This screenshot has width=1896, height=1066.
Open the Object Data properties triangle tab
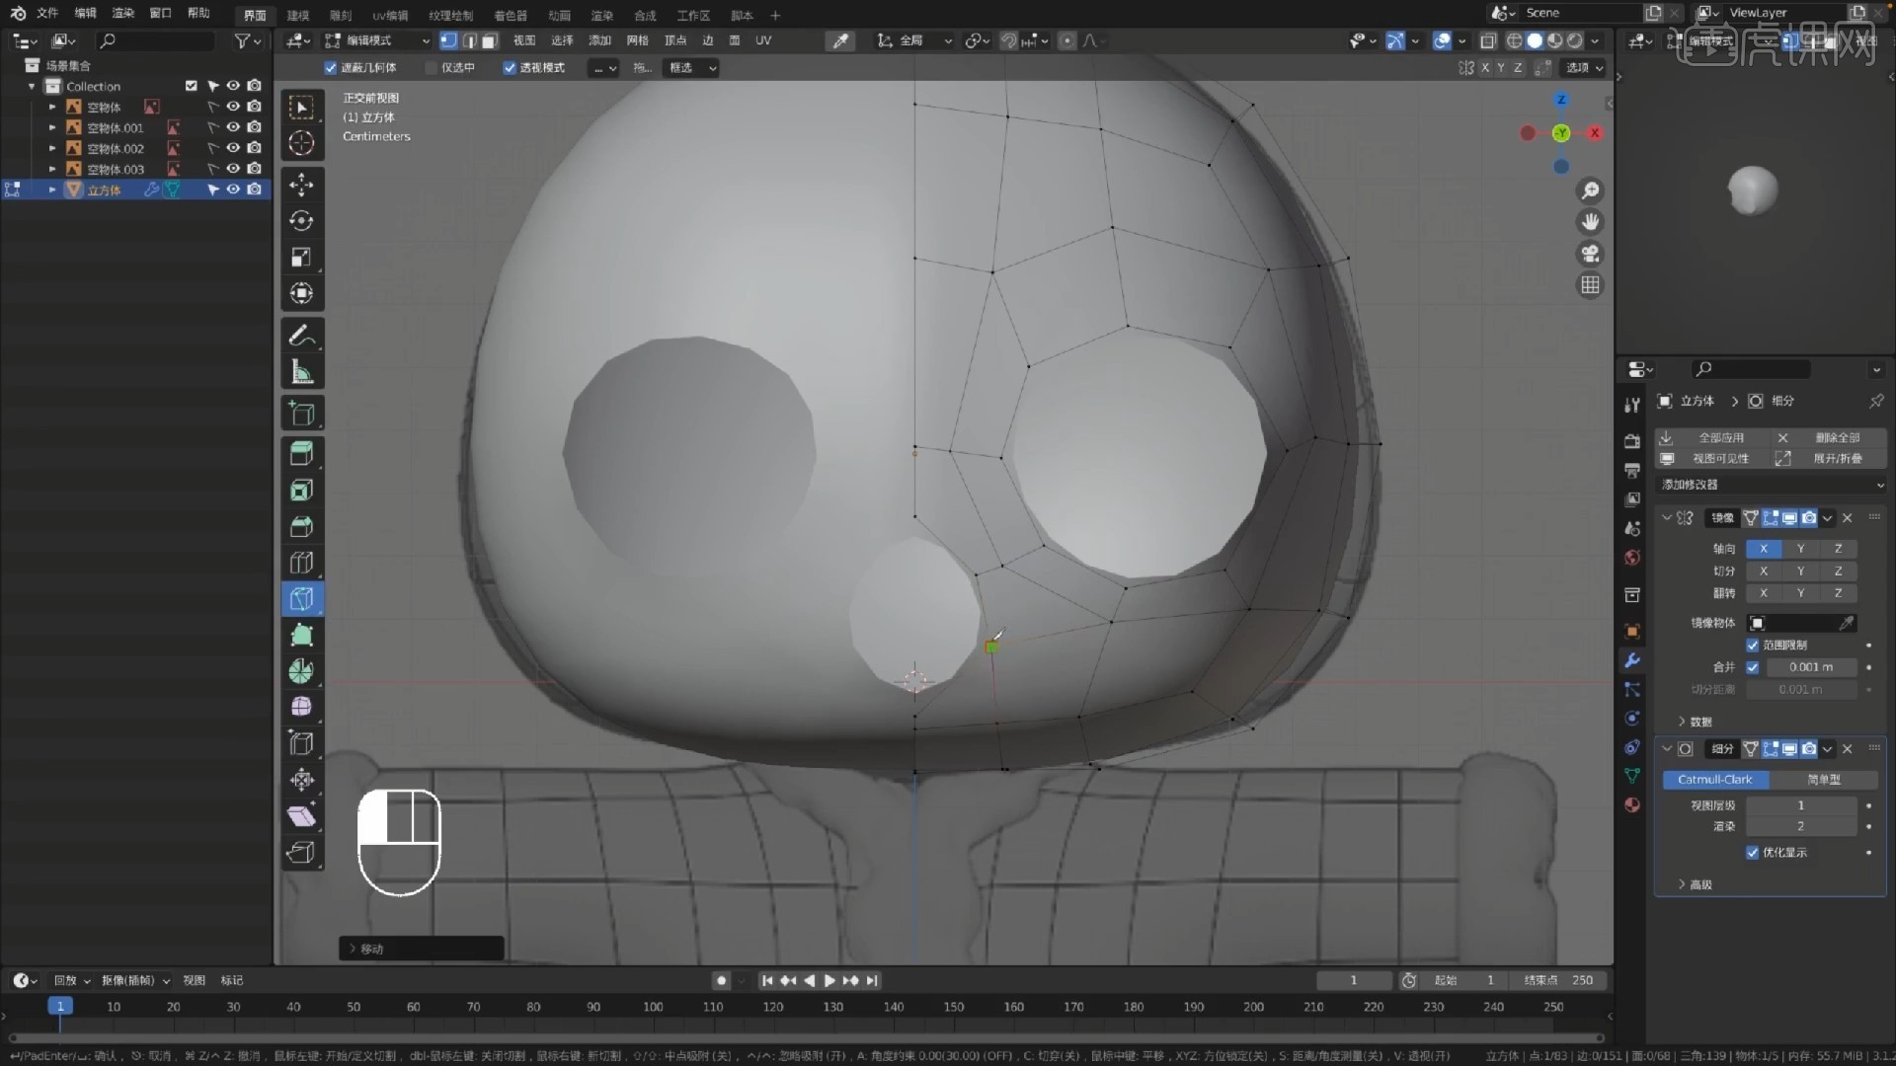[1632, 776]
